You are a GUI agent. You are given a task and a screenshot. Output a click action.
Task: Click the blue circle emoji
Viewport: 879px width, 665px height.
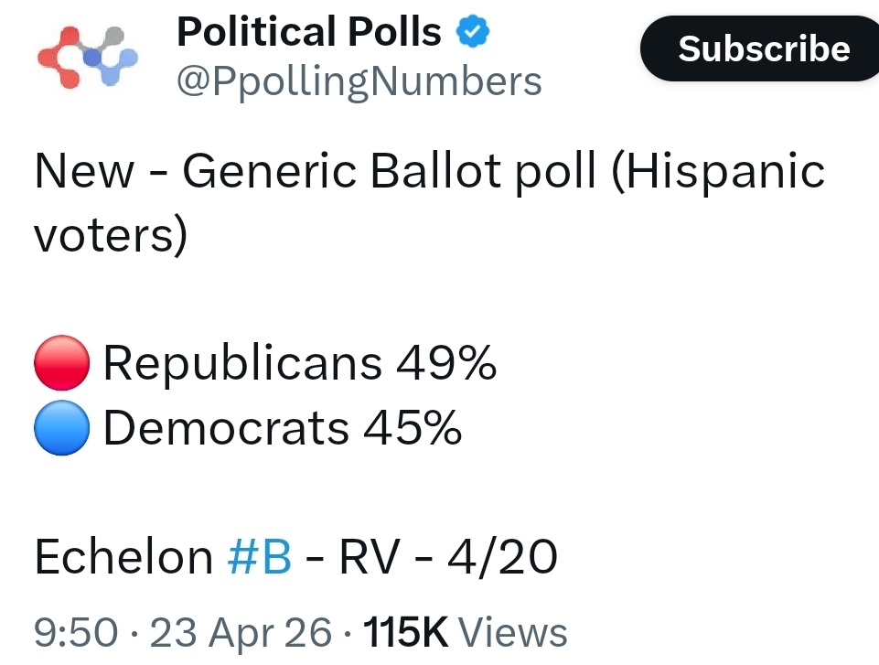point(61,428)
